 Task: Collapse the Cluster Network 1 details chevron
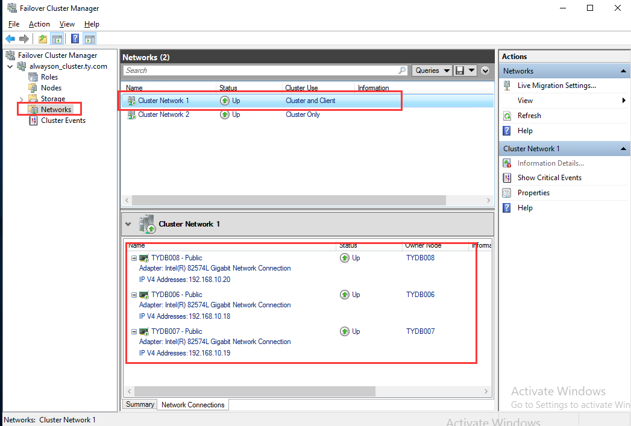click(128, 224)
